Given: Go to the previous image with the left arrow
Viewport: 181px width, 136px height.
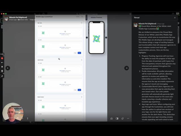Looking at the screenshot, I should 8,68.
